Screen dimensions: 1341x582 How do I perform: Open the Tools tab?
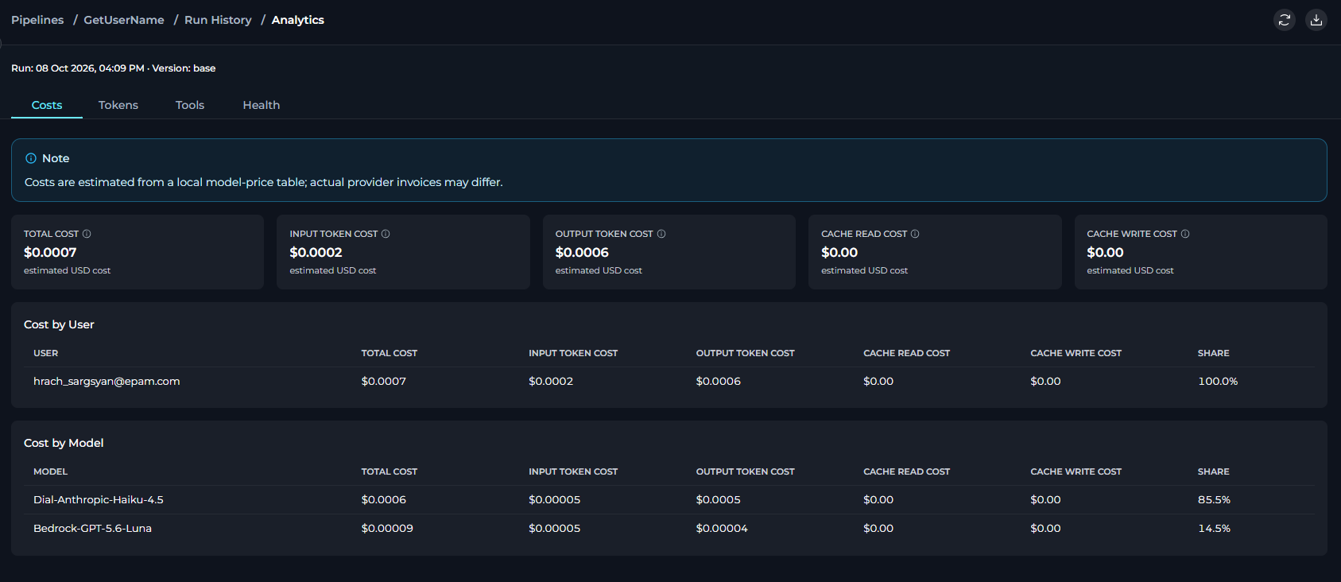click(x=190, y=105)
